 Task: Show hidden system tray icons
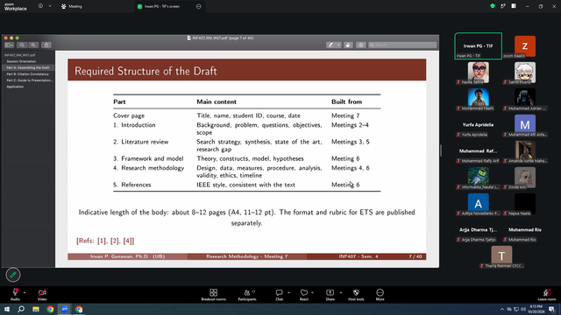click(x=501, y=309)
